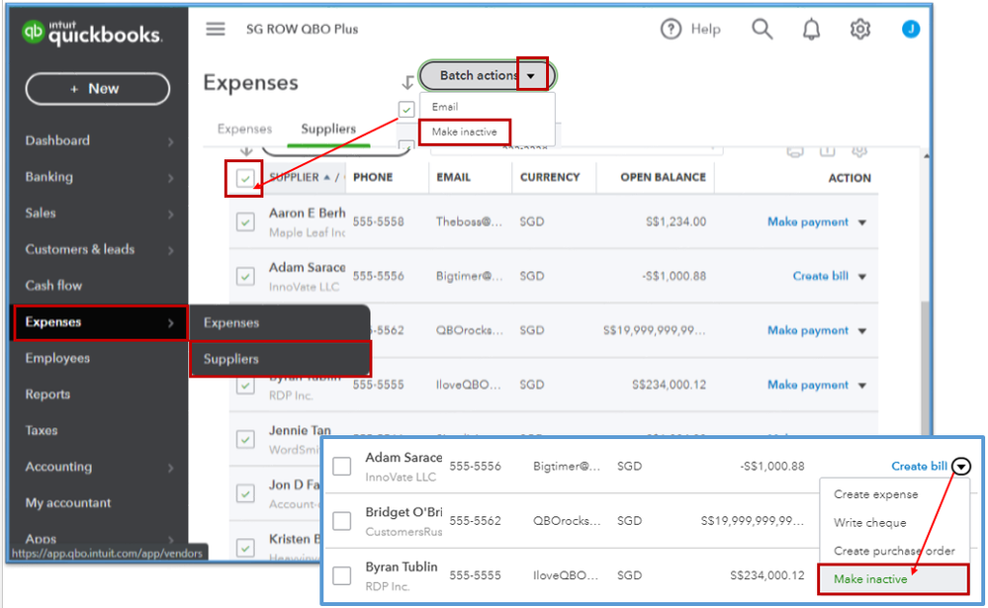Open the notifications bell icon
Screen dimensions: 988x608
pos(811,30)
